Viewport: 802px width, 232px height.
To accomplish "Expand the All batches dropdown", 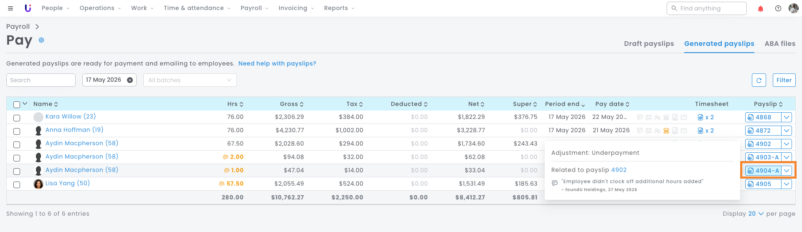I will (x=190, y=80).
